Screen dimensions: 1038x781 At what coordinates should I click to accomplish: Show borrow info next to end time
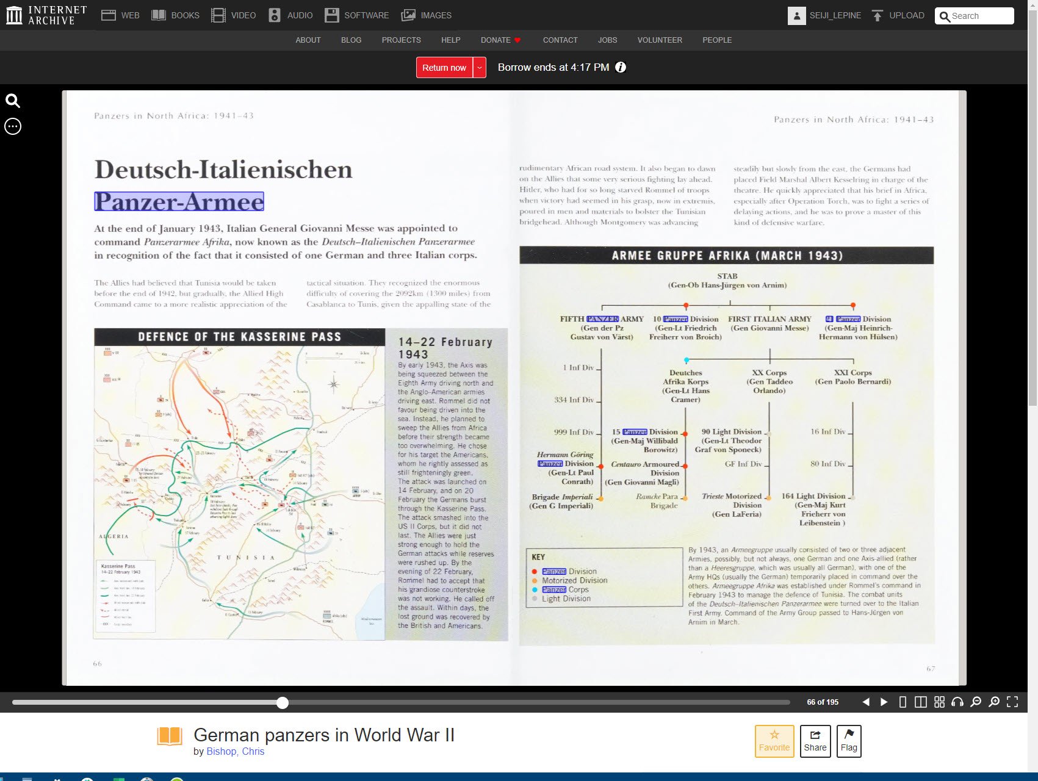[x=621, y=68]
